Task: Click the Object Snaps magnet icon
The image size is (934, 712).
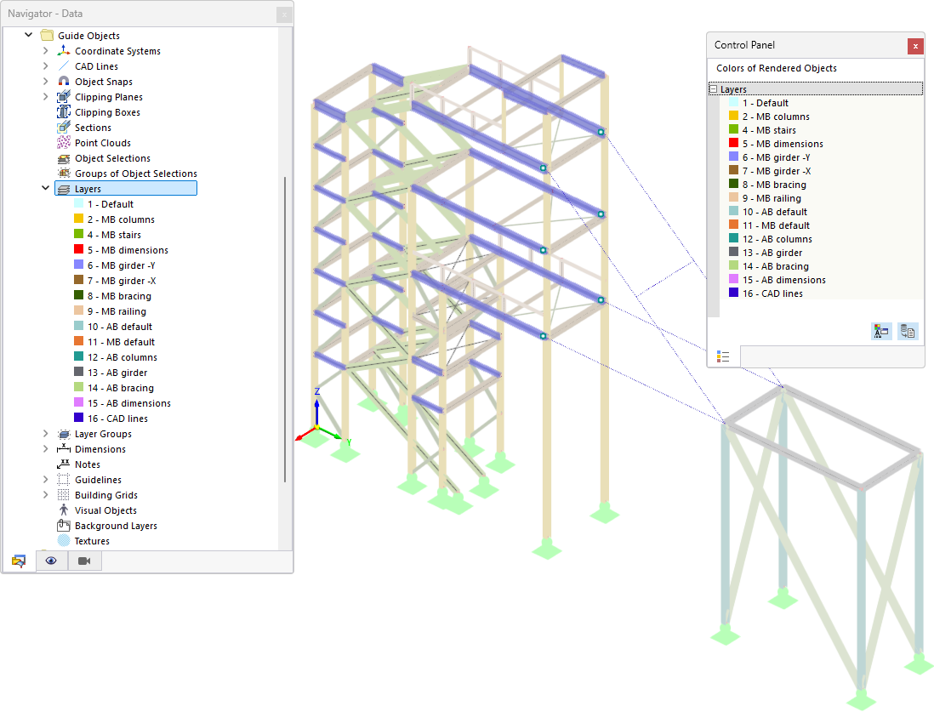Action: 64,81
